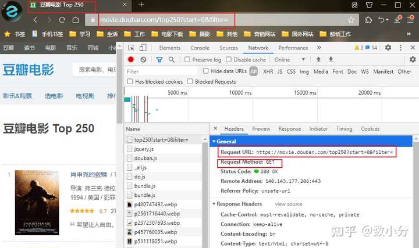Activate the inspect element picker icon
This screenshot has height=248, width=419.
[x=131, y=48]
